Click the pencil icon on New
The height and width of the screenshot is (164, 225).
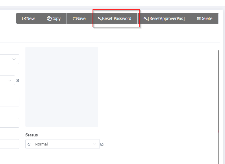[x=24, y=18]
